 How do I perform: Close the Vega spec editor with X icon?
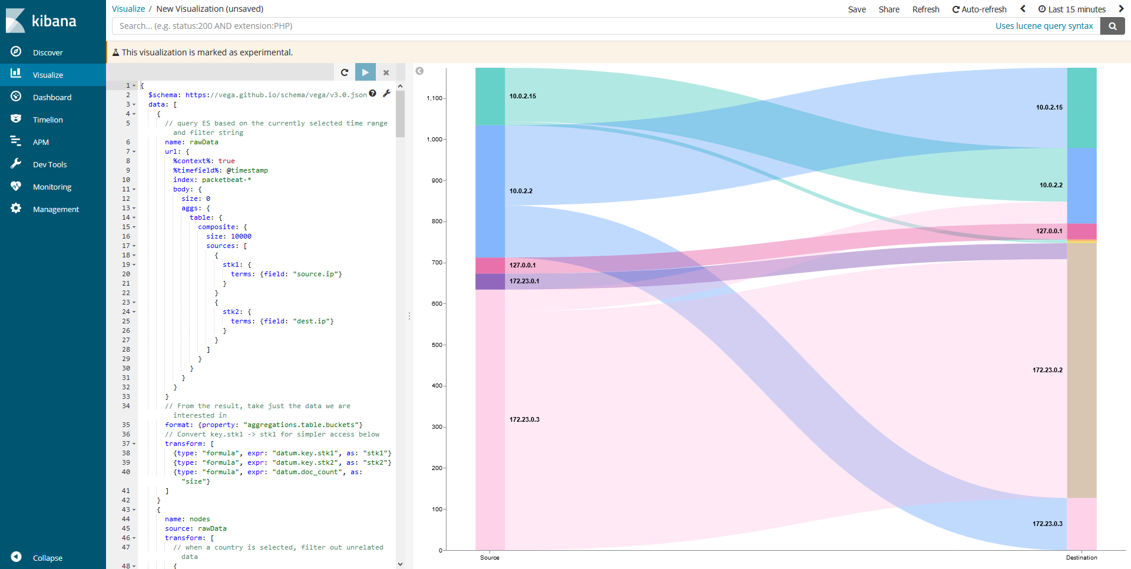click(x=386, y=72)
